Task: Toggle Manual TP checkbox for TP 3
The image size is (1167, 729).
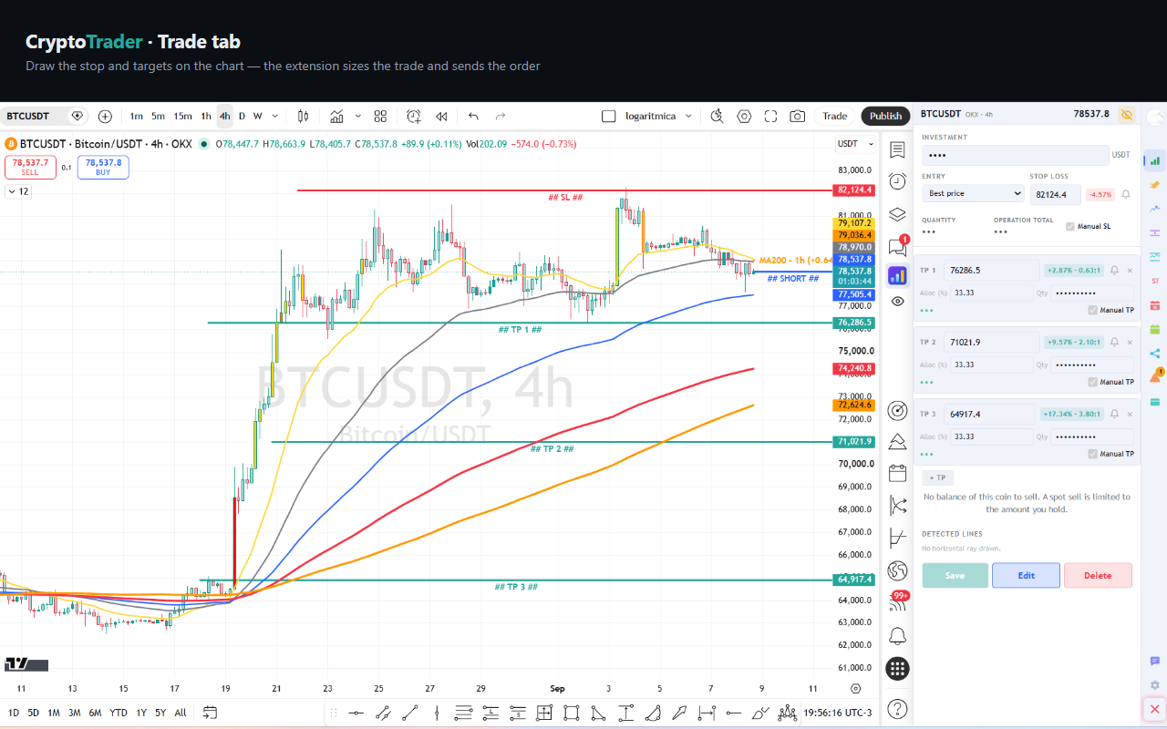Action: click(1093, 454)
